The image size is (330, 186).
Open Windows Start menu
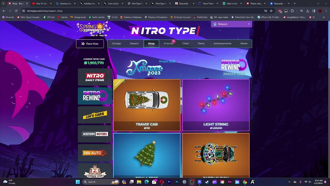[x=78, y=182]
